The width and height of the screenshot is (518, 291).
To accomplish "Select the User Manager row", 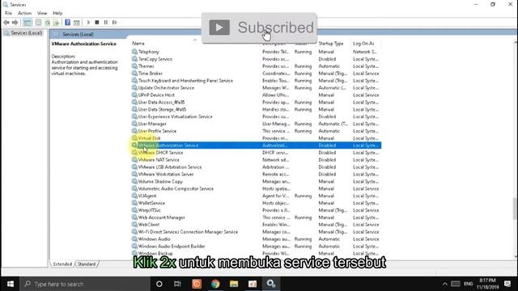I will [256, 124].
